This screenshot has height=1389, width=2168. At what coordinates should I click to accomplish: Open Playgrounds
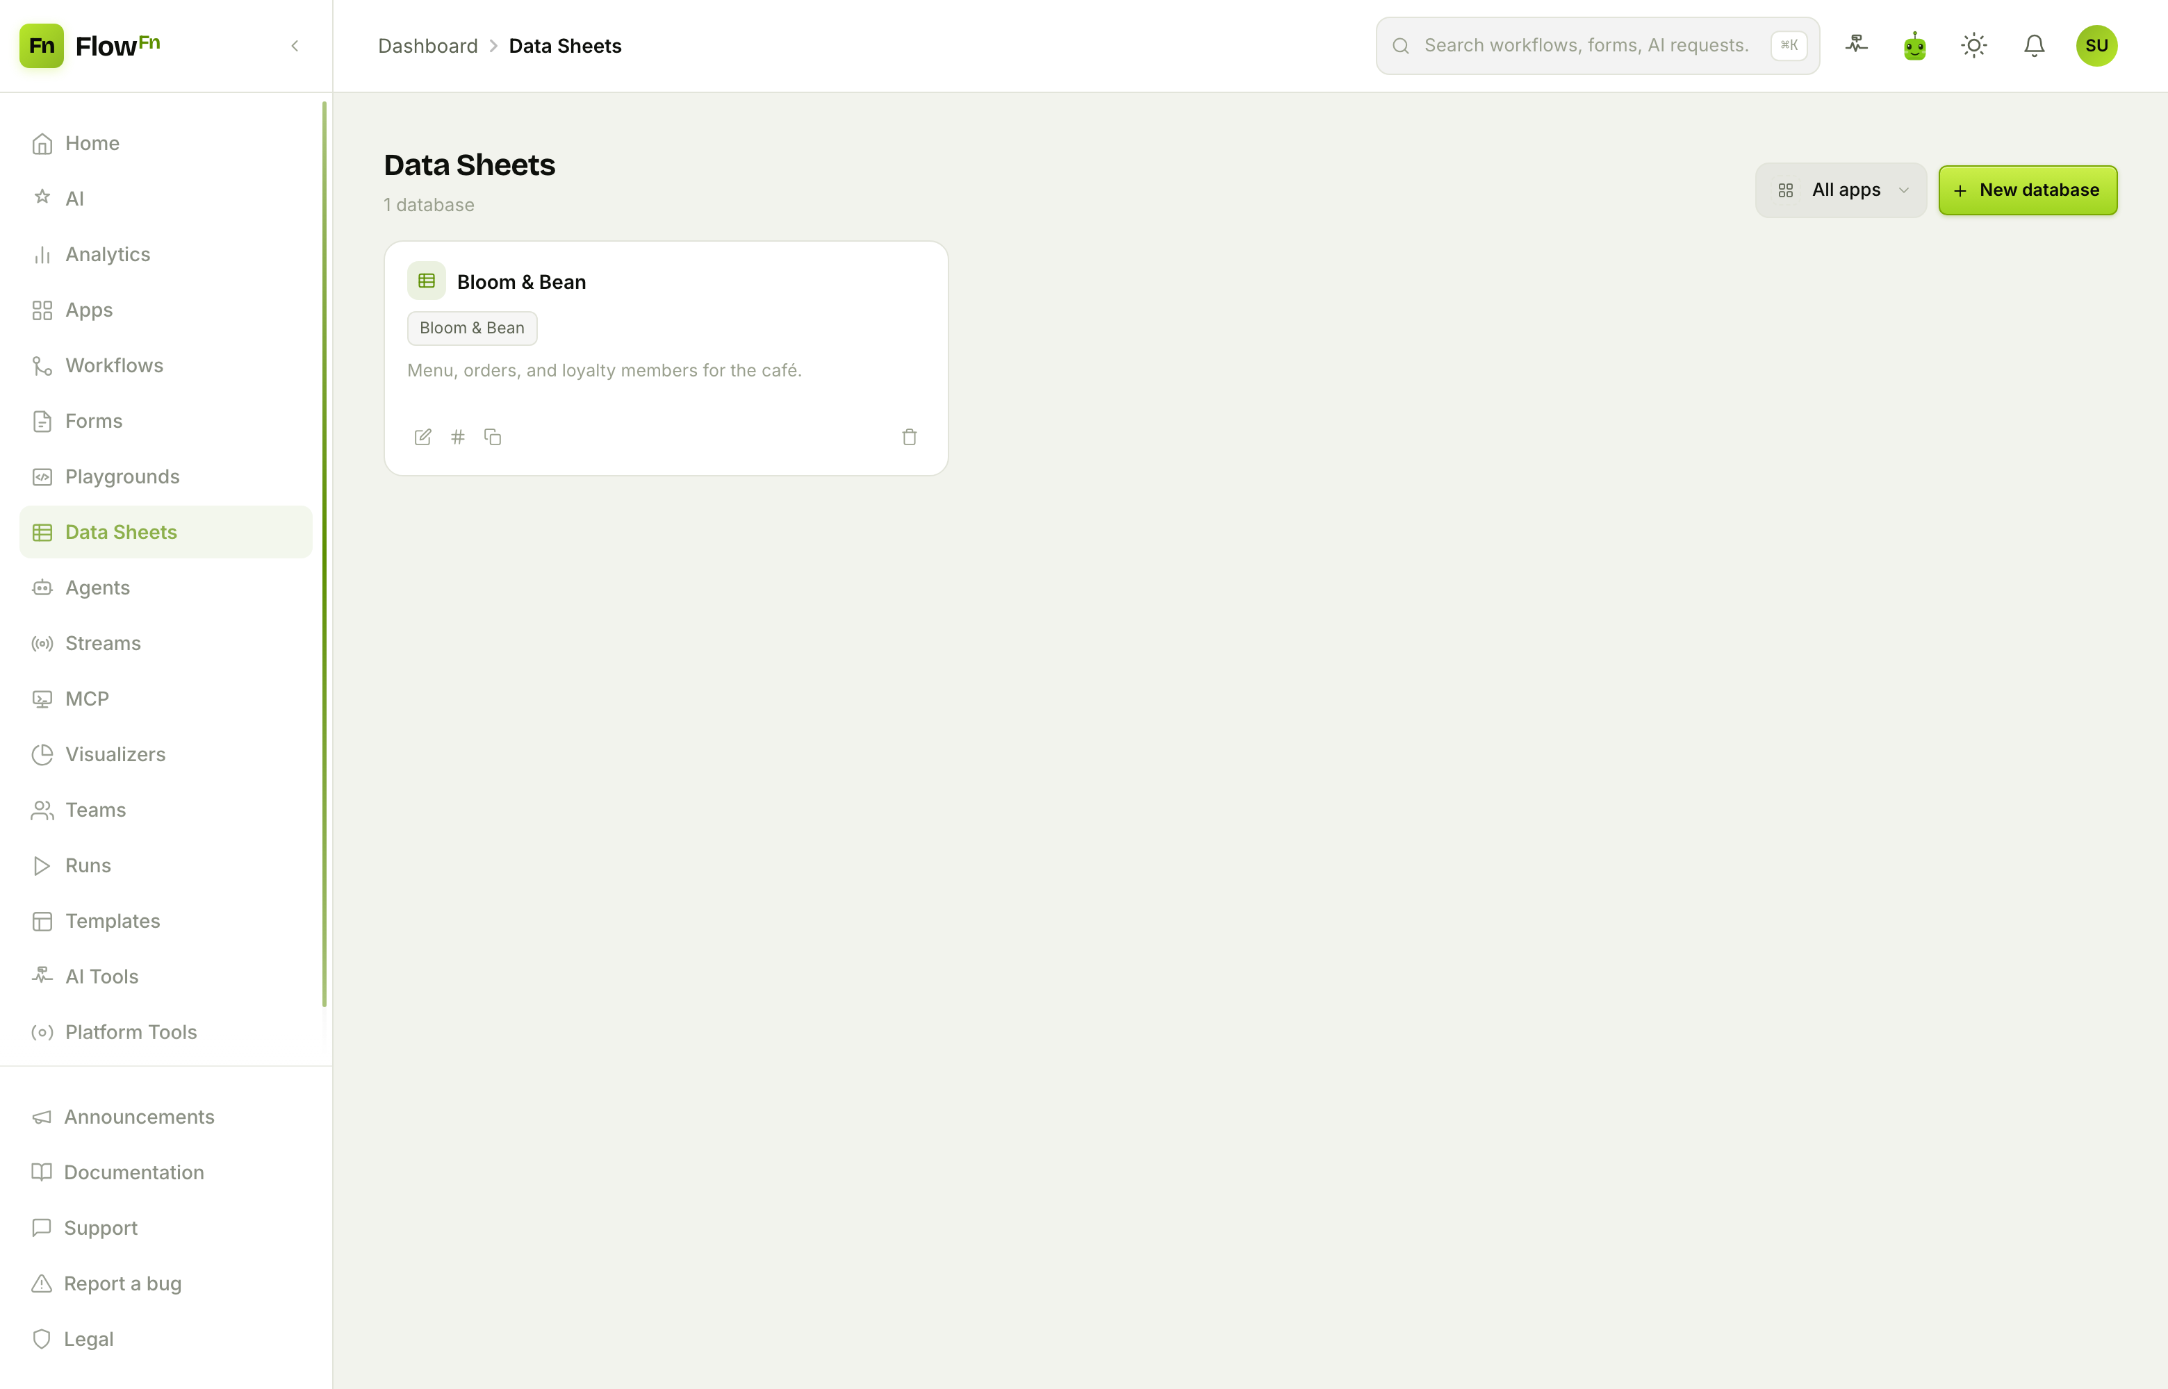pyautogui.click(x=166, y=476)
